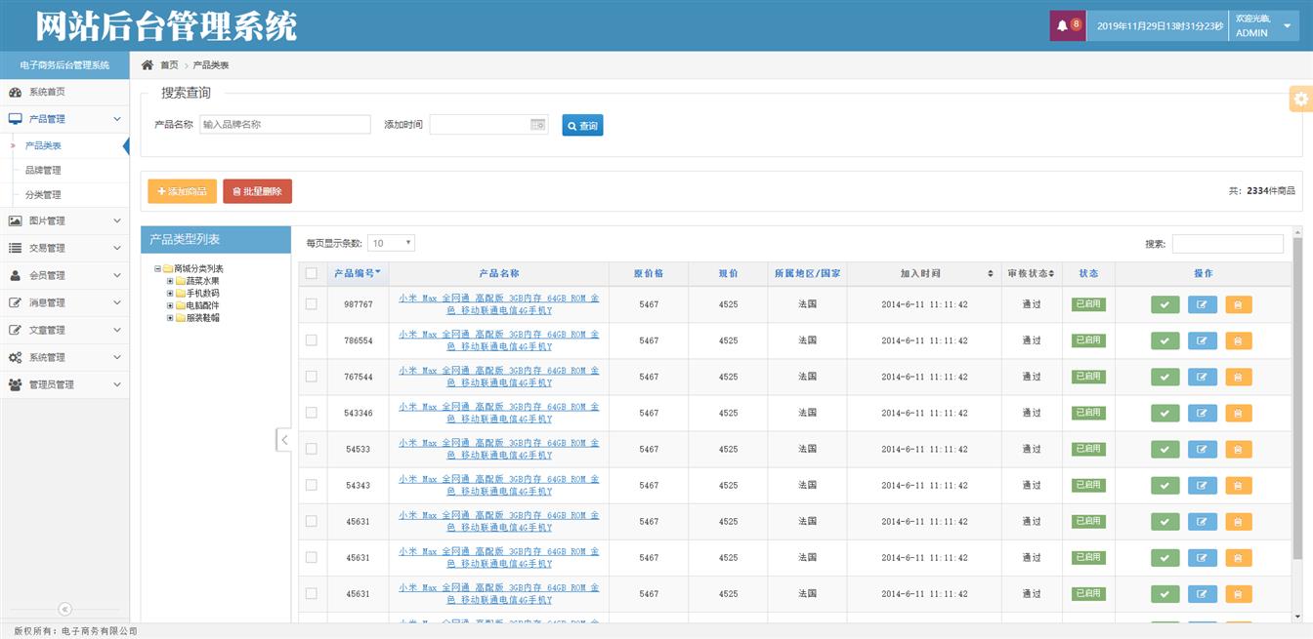Tick the select-all checkbox in table header

pyautogui.click(x=311, y=273)
